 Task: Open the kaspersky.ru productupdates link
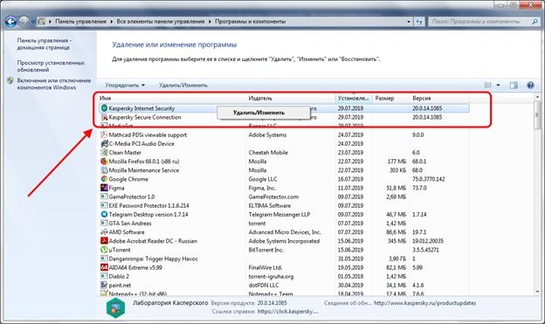pyautogui.click(x=424, y=303)
